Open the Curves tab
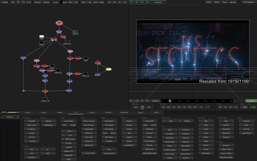The width and height of the screenshot is (257, 161). pyautogui.click(x=92, y=112)
